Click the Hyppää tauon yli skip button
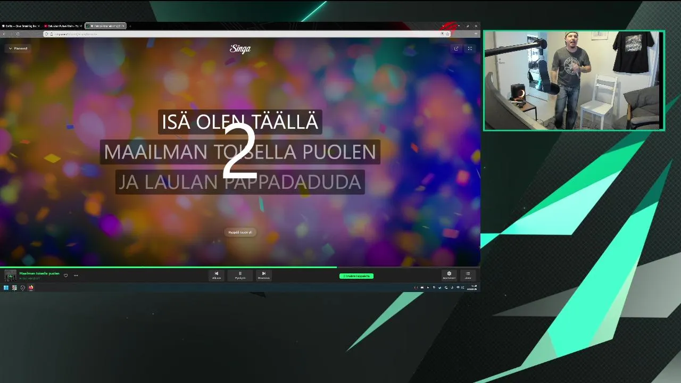The width and height of the screenshot is (681, 383). point(240,232)
